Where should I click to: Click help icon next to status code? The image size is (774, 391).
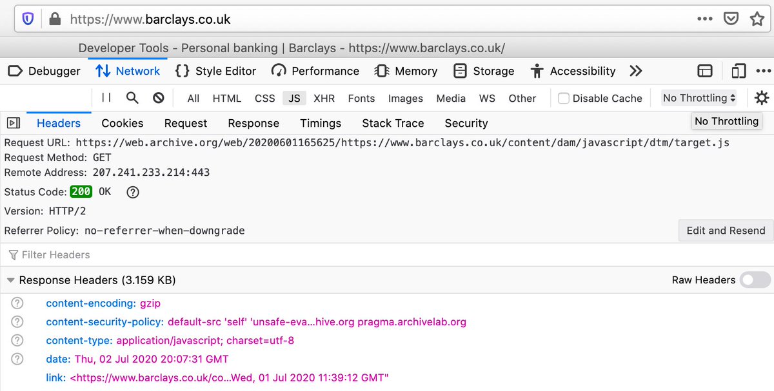[x=133, y=192]
